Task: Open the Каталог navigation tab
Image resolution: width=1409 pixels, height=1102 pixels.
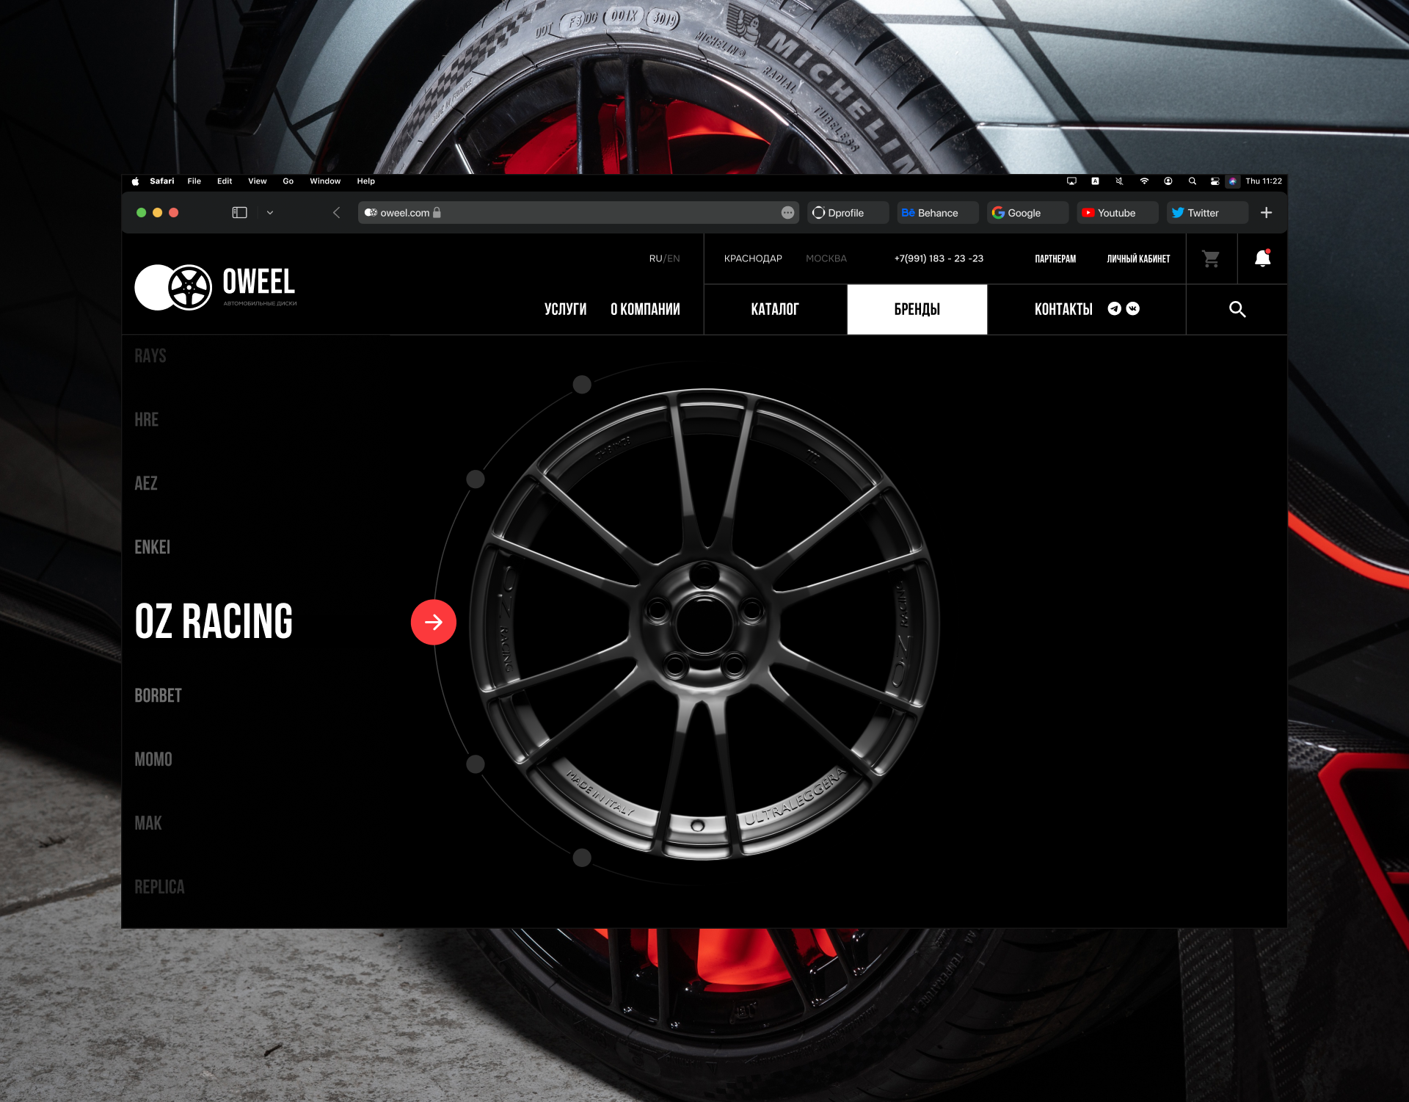Action: 774,309
